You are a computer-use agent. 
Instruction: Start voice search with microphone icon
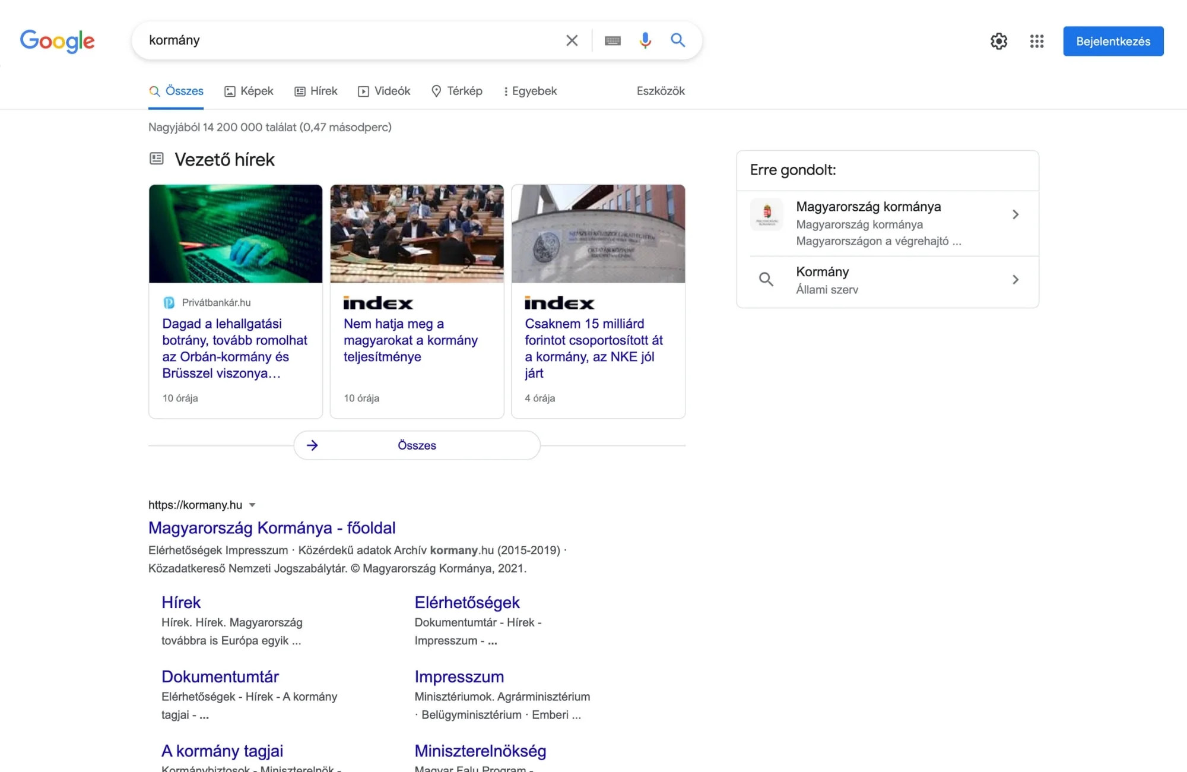[x=645, y=40]
